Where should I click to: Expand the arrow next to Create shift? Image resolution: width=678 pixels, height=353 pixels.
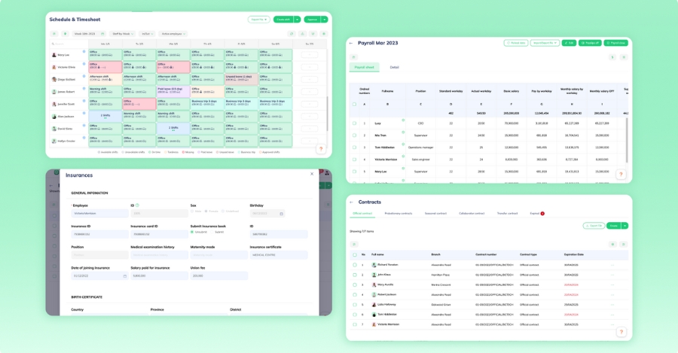(x=298, y=20)
